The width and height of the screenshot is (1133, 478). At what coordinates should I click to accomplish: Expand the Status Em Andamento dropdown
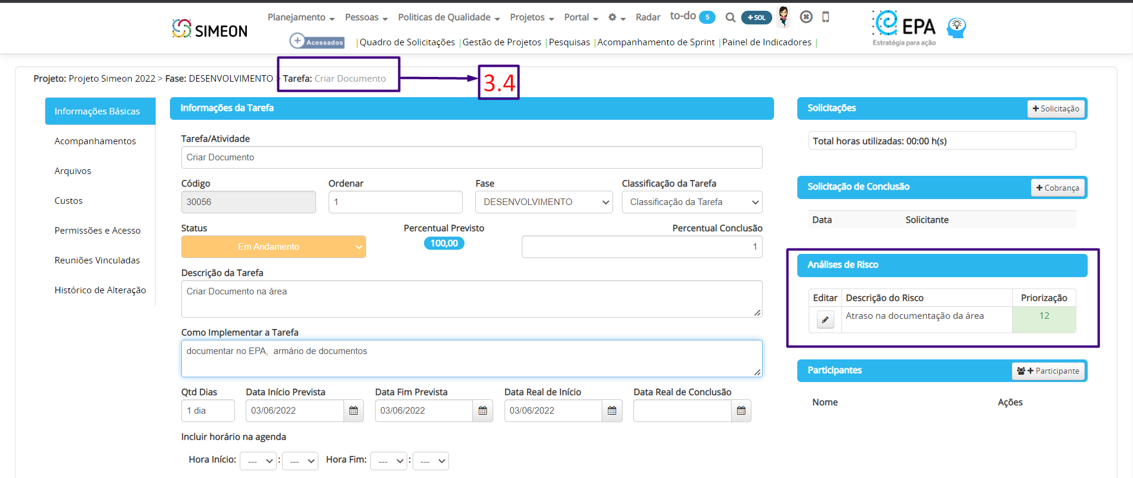(x=274, y=247)
